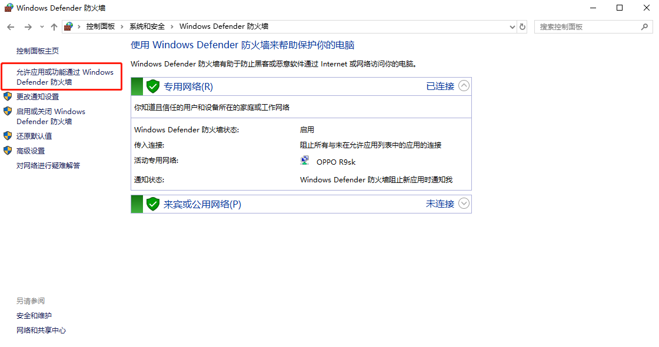Click the shield icon beside 更改通知设置
The height and width of the screenshot is (347, 659).
(8, 96)
